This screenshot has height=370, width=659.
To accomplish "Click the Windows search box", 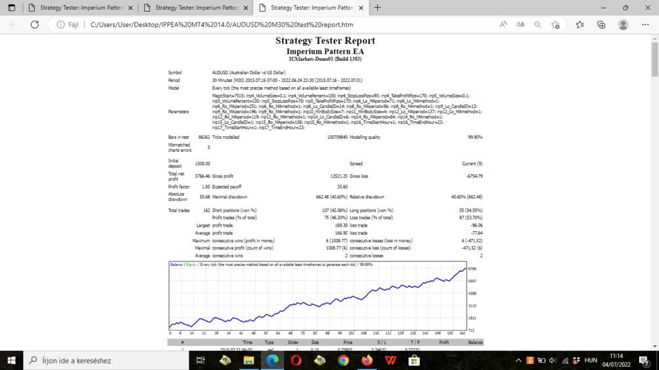I will point(106,360).
